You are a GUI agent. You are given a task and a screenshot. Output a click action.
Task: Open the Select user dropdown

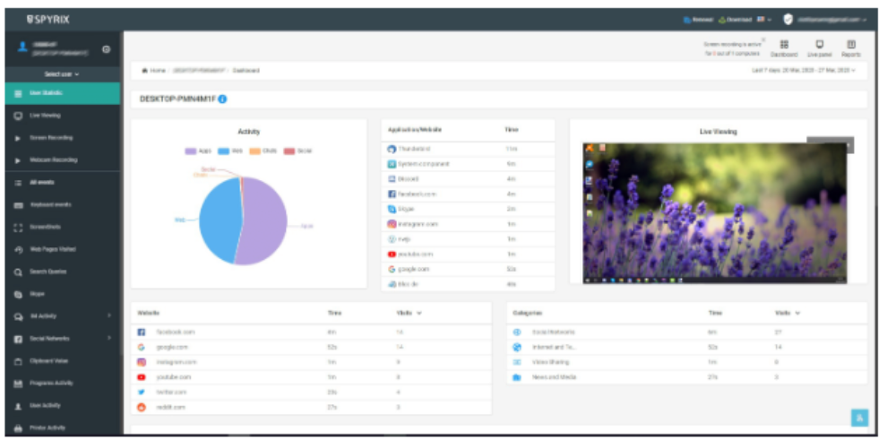coord(62,73)
